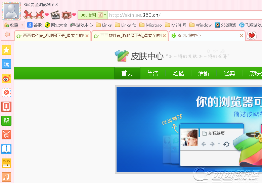Close the first 西西软件园 tab

point(87,36)
